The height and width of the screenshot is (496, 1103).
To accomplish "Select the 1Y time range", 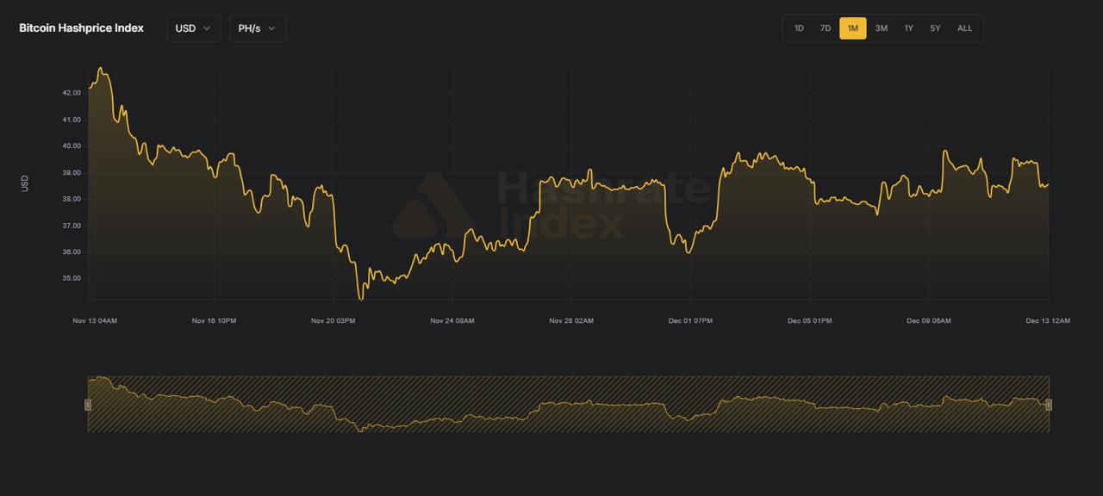I will coord(907,28).
